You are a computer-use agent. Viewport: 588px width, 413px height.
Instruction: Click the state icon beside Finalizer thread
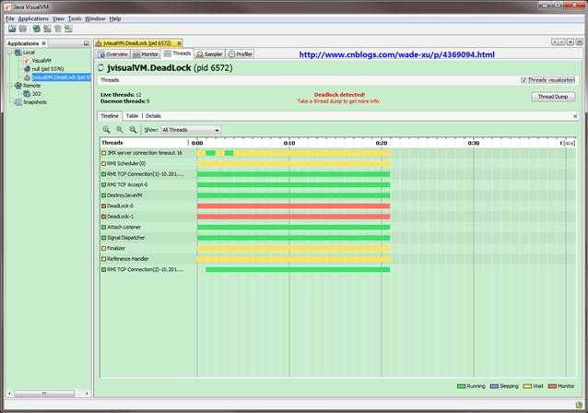point(104,248)
